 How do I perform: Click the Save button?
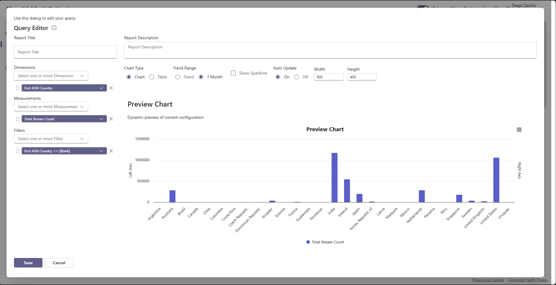28,263
